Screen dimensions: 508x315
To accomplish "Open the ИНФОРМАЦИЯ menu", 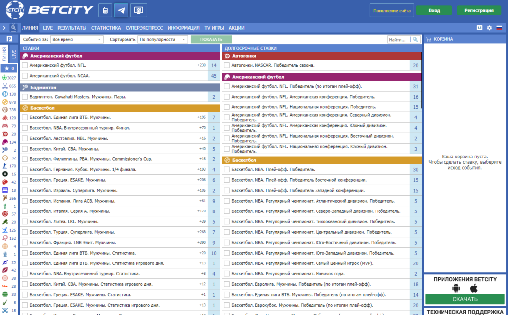I will 184,28.
